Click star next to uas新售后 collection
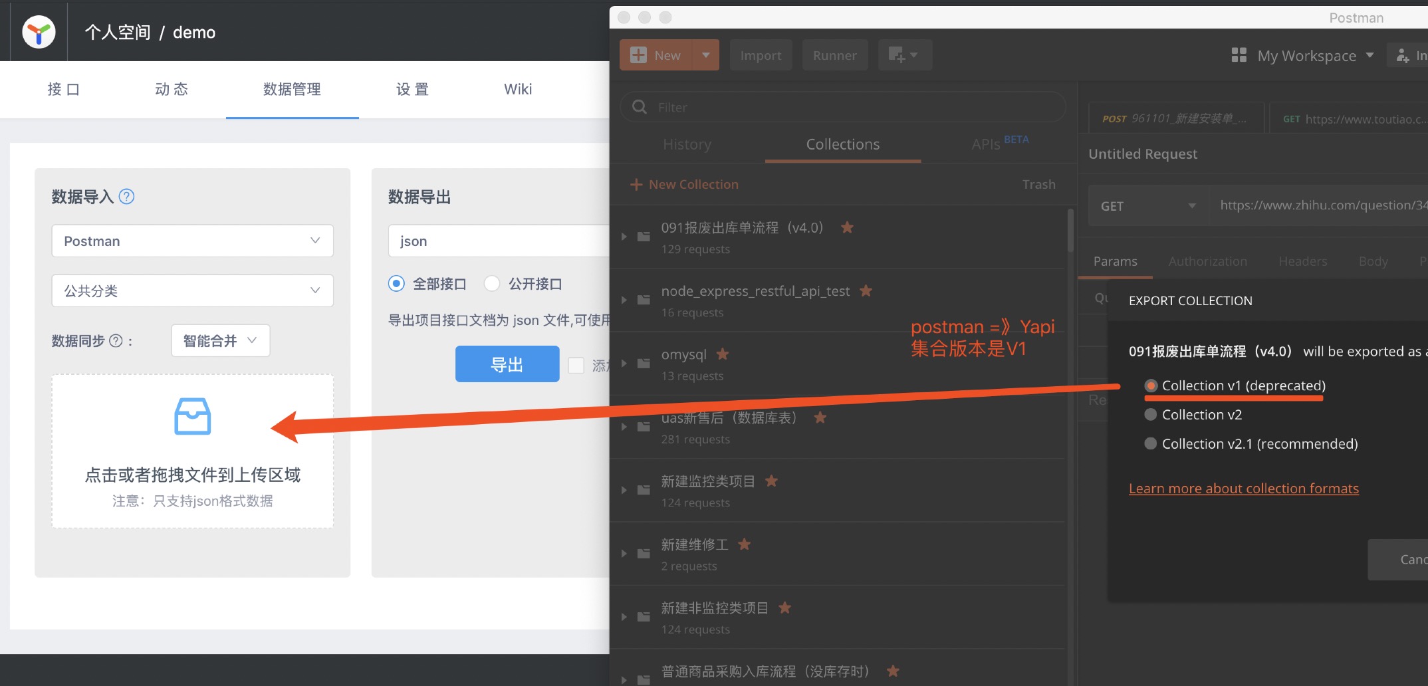This screenshot has height=686, width=1428. pos(820,417)
